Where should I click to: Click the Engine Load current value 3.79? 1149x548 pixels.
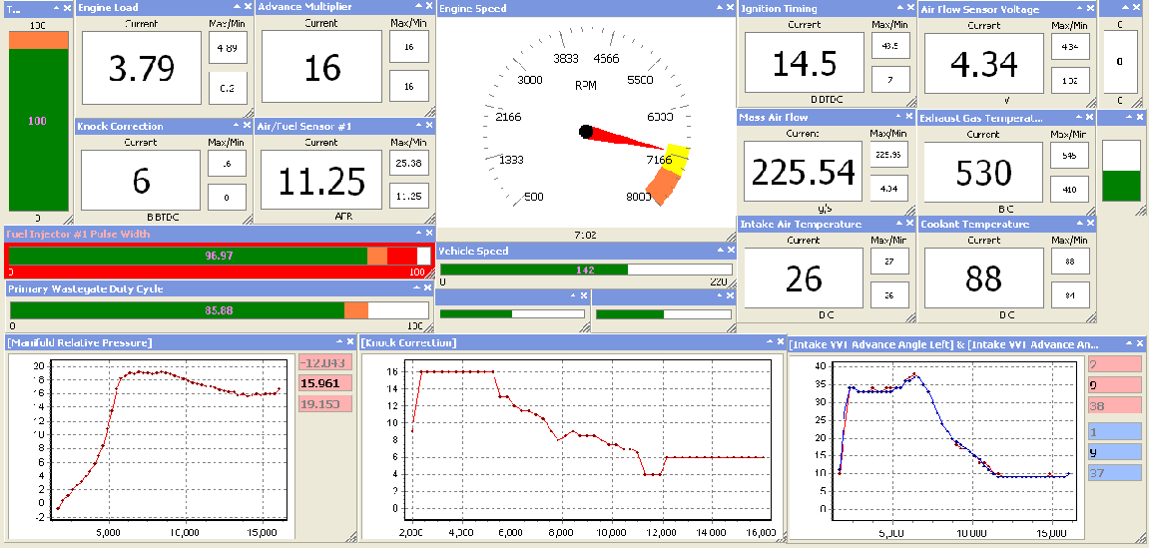(141, 68)
